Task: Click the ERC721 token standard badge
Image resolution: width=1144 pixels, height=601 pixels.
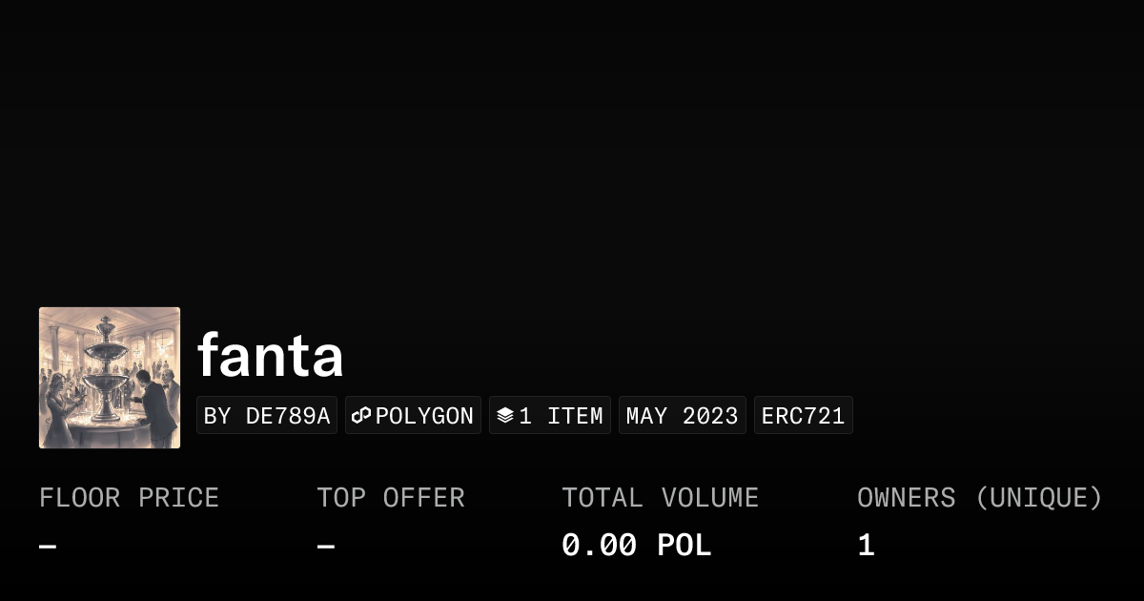Action: [x=803, y=416]
